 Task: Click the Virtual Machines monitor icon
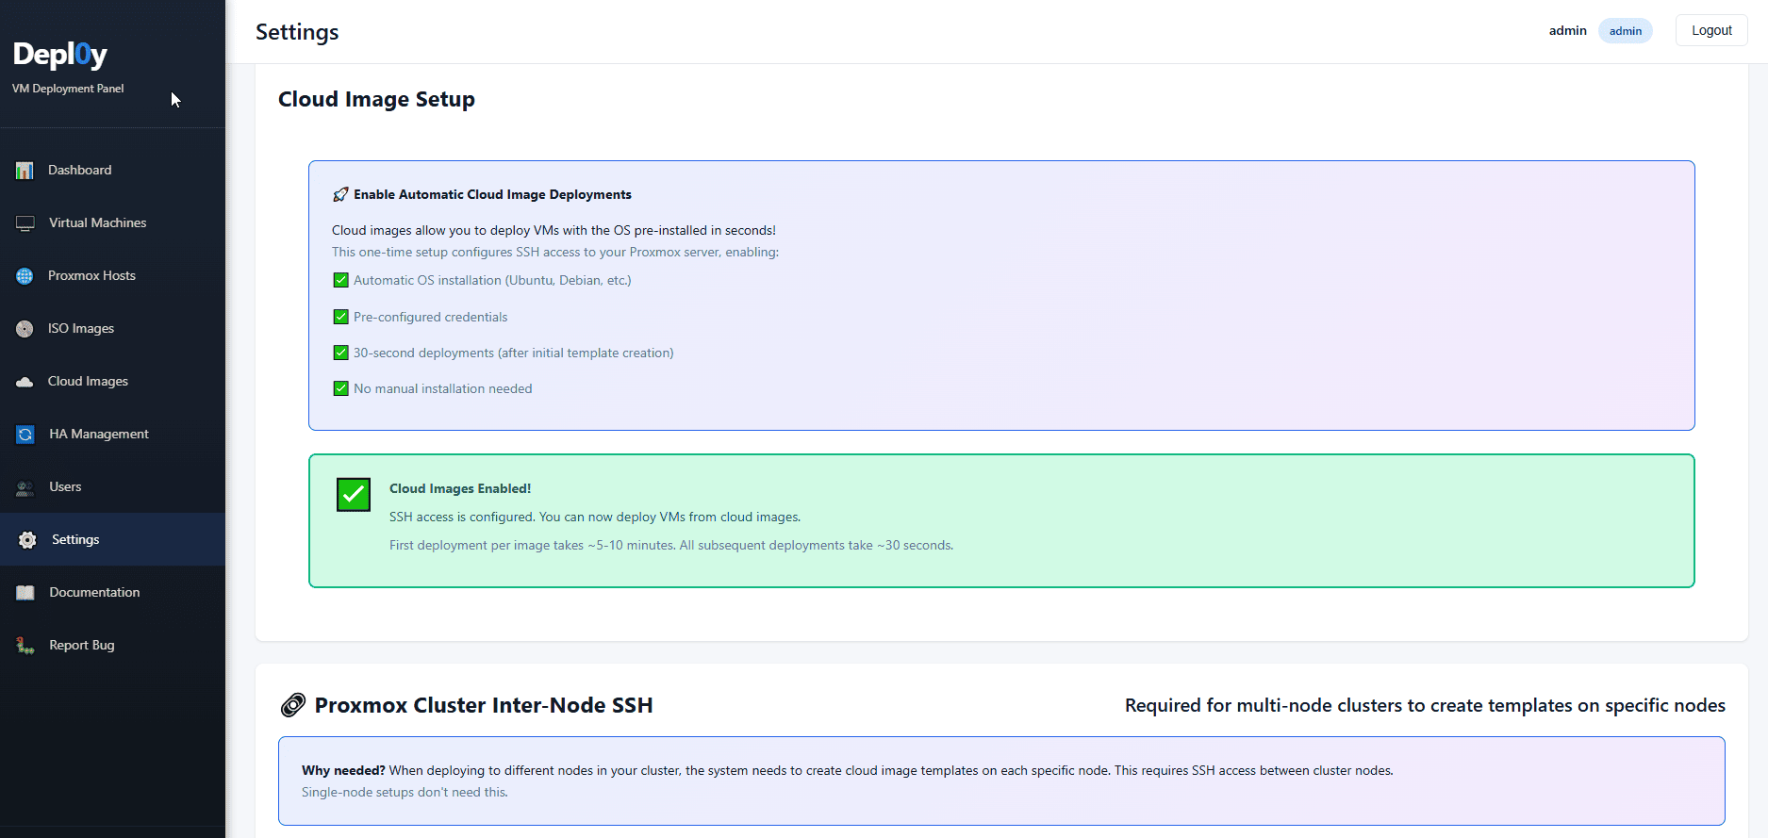tap(25, 223)
